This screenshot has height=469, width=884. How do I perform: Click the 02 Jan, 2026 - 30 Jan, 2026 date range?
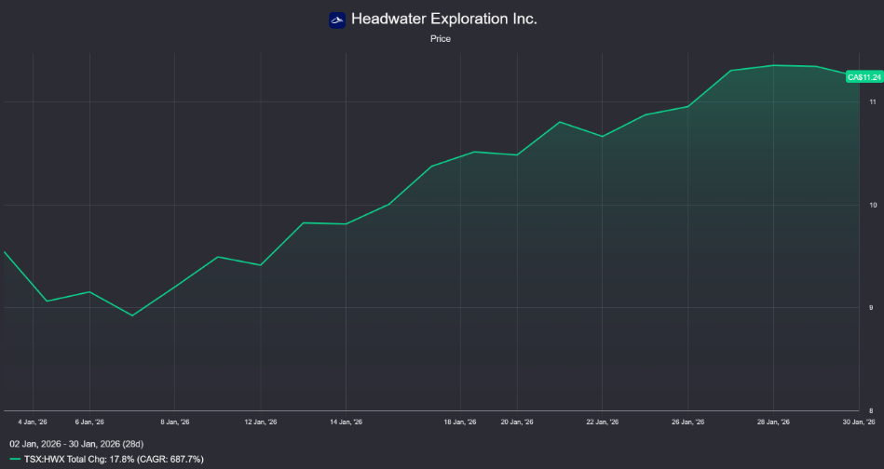(x=76, y=444)
